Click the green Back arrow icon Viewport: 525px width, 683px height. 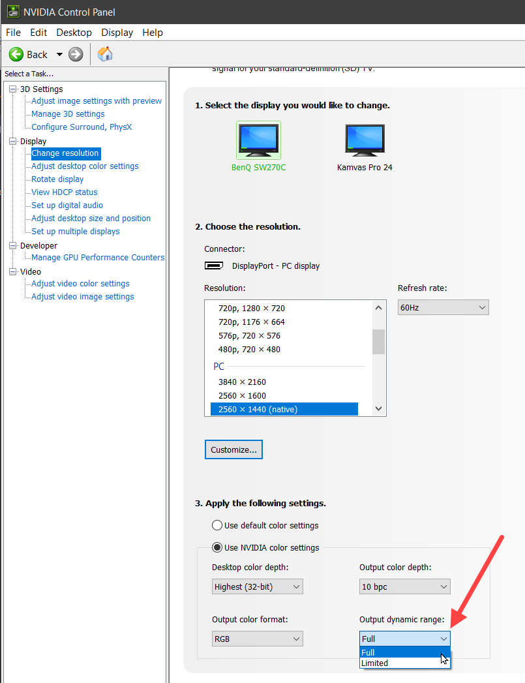(x=16, y=54)
